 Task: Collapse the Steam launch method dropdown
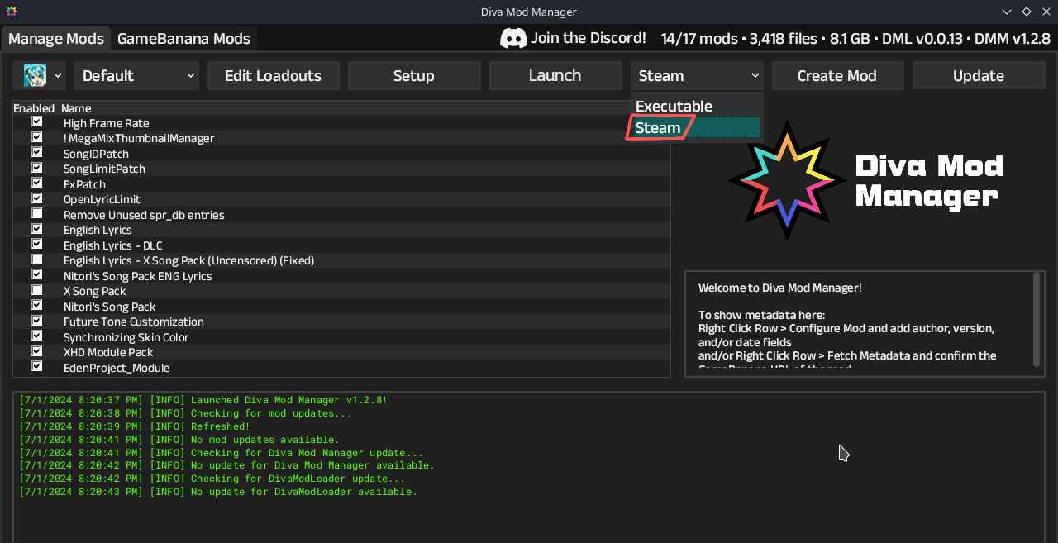[697, 75]
